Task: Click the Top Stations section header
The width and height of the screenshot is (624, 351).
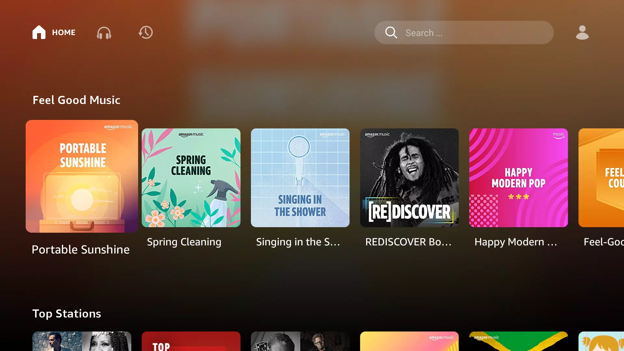Action: coord(66,313)
